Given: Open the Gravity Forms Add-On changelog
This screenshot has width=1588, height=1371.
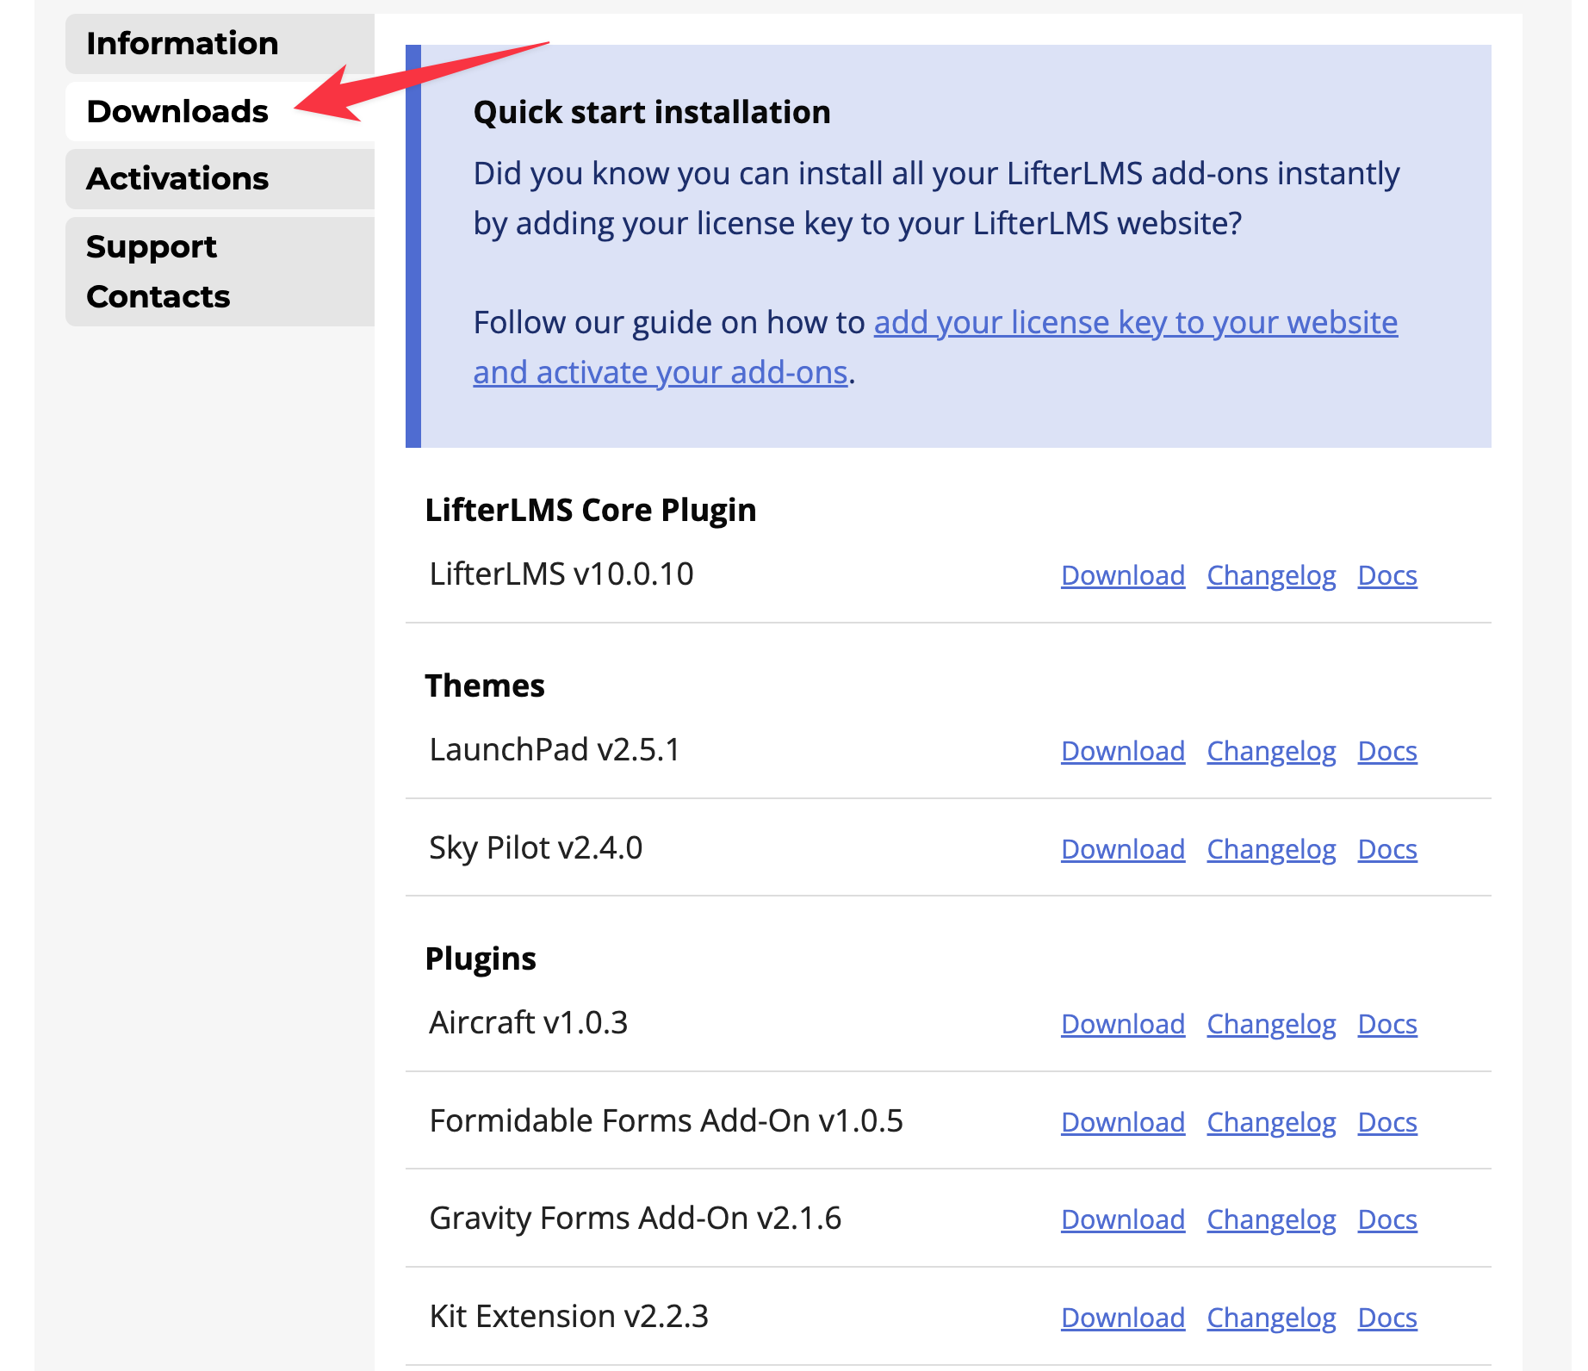Looking at the screenshot, I should [x=1271, y=1219].
